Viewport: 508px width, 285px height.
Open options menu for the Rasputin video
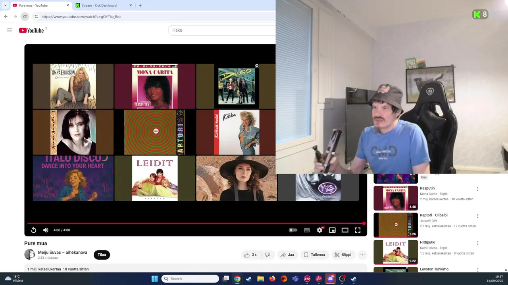point(478,189)
